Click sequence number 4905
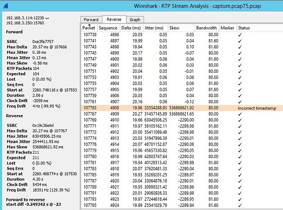 point(115,89)
